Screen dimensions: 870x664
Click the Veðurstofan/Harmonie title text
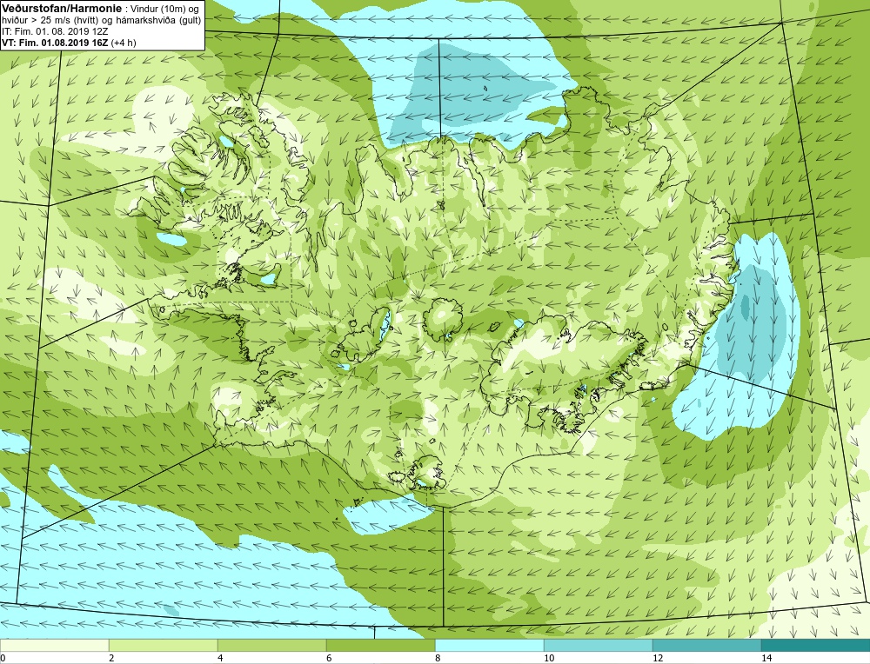62,9
